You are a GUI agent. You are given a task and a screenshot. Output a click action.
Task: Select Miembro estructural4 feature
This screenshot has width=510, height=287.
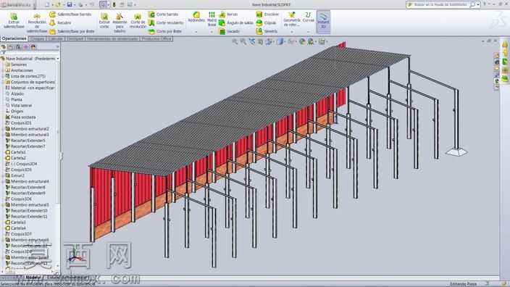coord(27,182)
